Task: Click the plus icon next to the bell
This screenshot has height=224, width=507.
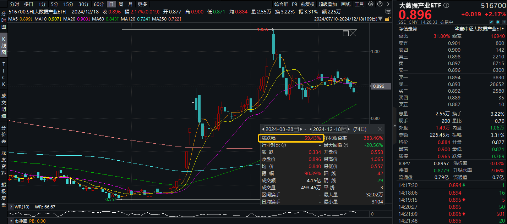Action: (504, 22)
